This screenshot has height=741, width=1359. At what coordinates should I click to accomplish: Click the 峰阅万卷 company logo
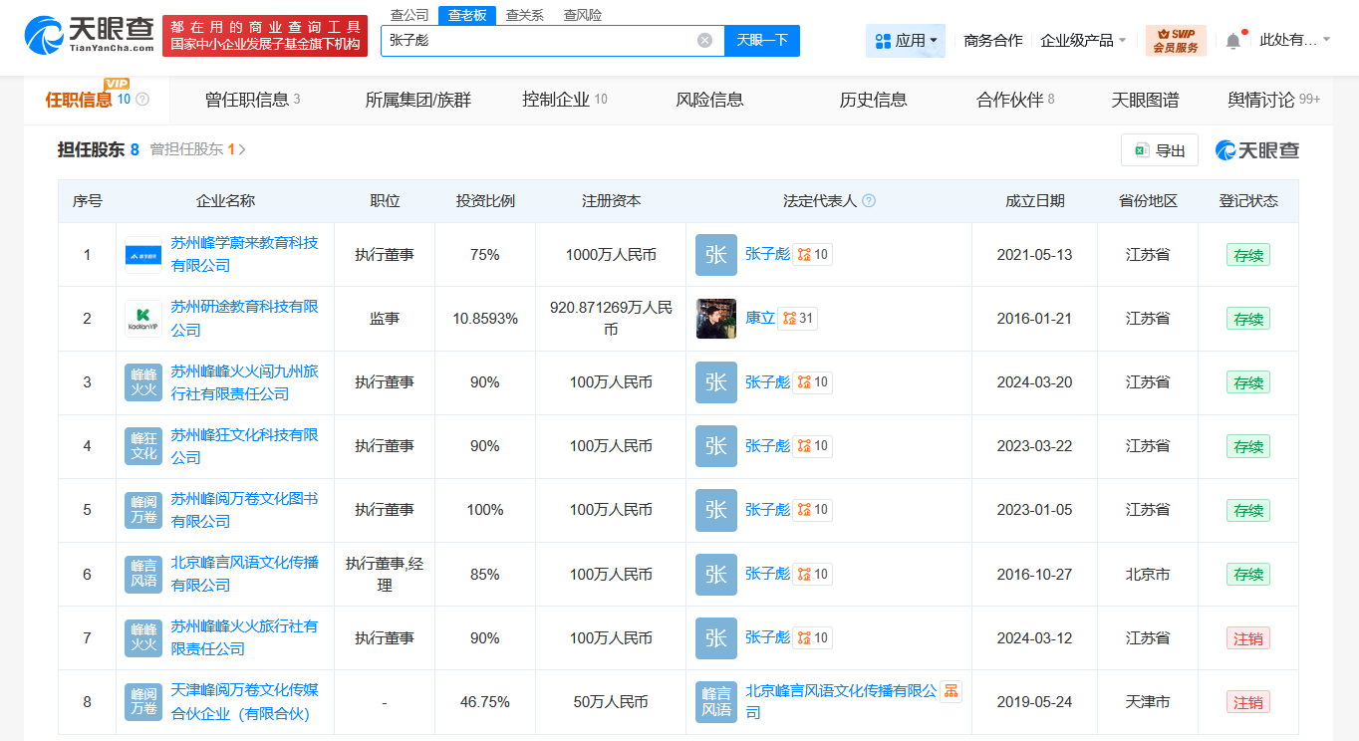(142, 510)
